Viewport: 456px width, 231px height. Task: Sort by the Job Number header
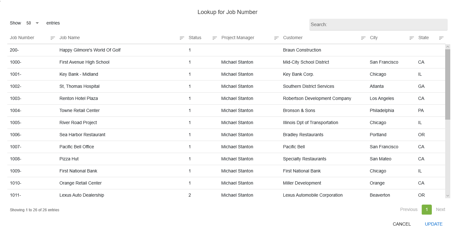(x=22, y=38)
